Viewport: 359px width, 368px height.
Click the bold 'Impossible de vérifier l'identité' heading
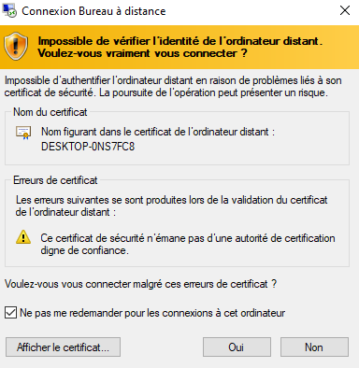pyautogui.click(x=179, y=47)
